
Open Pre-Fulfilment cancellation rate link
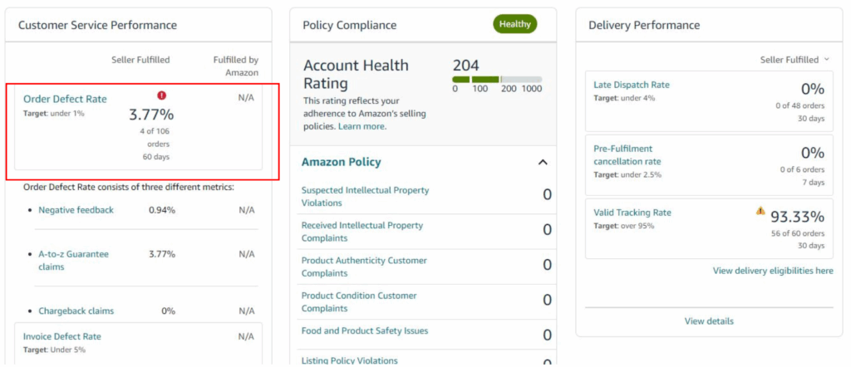tap(627, 155)
